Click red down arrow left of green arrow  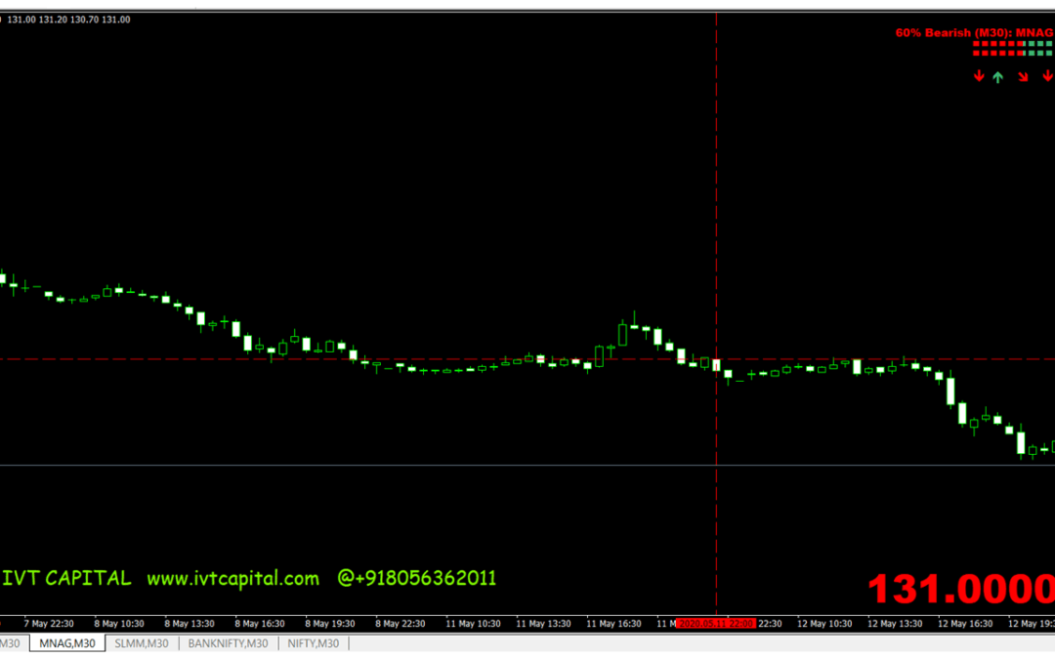[979, 77]
